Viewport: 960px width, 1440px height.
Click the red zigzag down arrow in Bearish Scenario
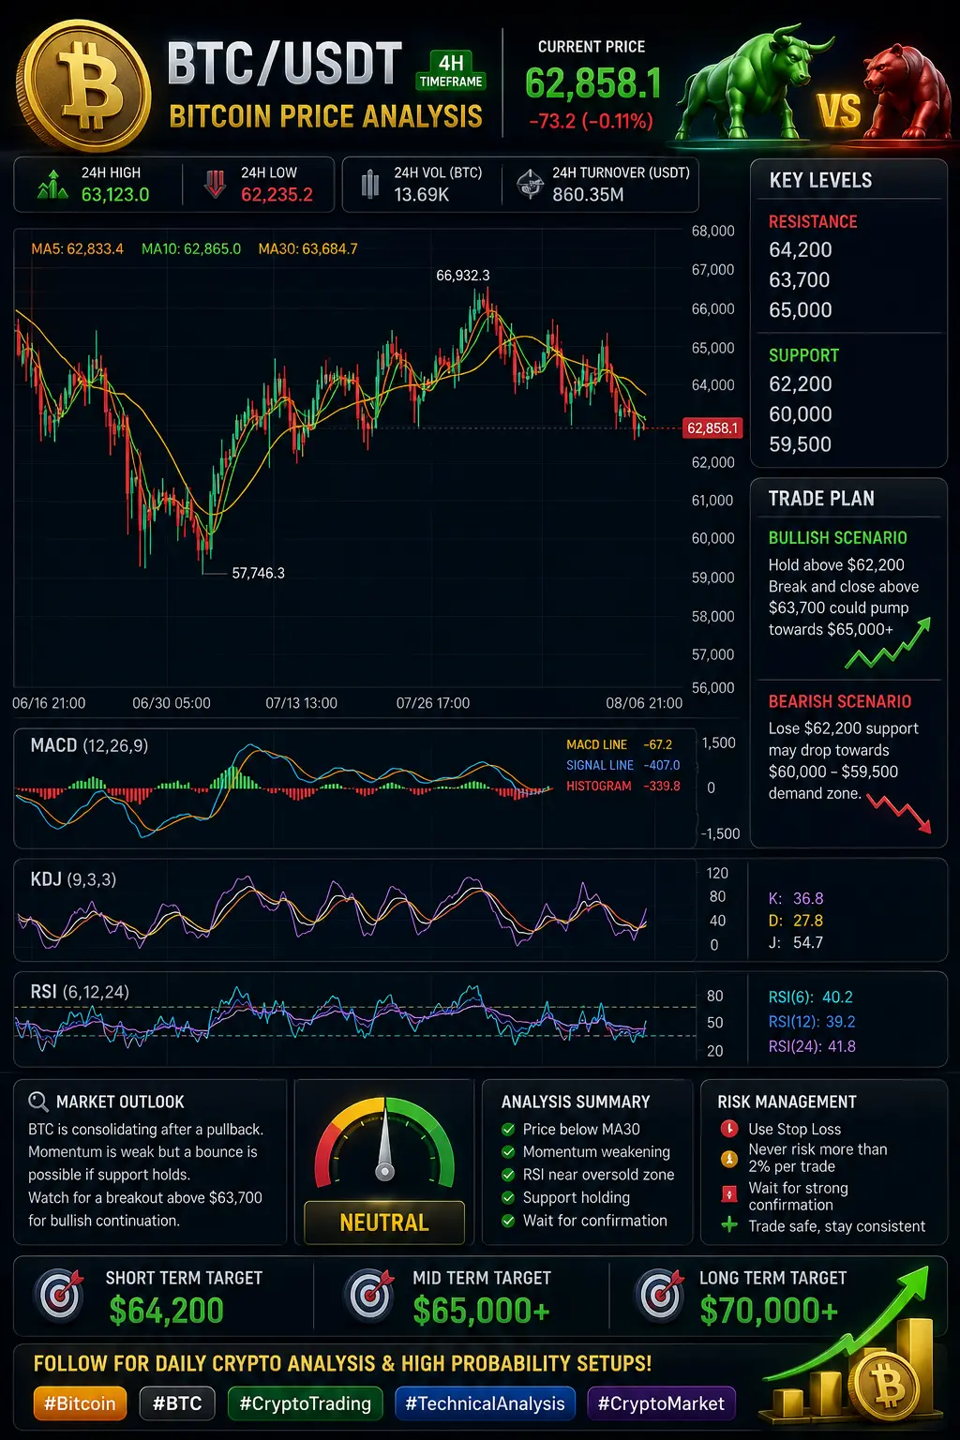pyautogui.click(x=899, y=813)
